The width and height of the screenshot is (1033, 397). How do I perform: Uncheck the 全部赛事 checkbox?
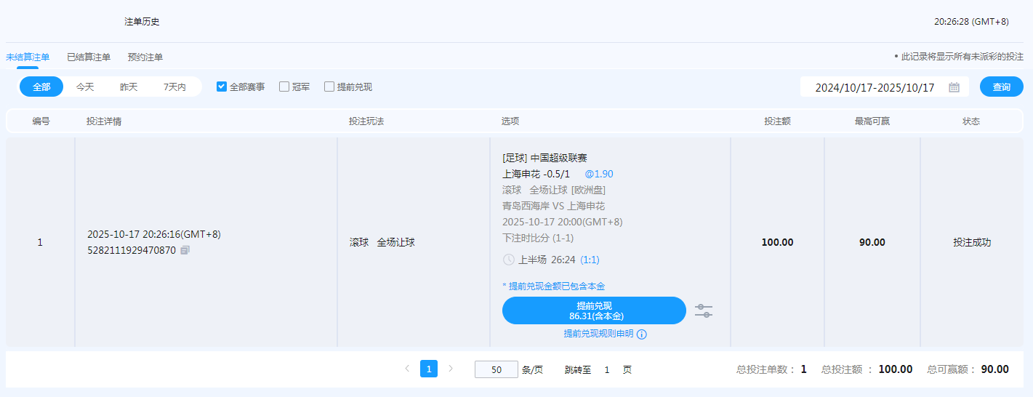(x=222, y=87)
